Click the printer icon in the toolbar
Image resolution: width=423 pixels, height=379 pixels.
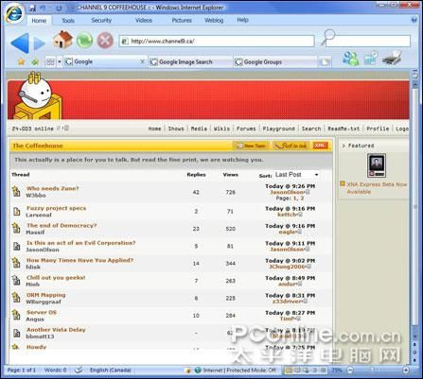point(392,58)
